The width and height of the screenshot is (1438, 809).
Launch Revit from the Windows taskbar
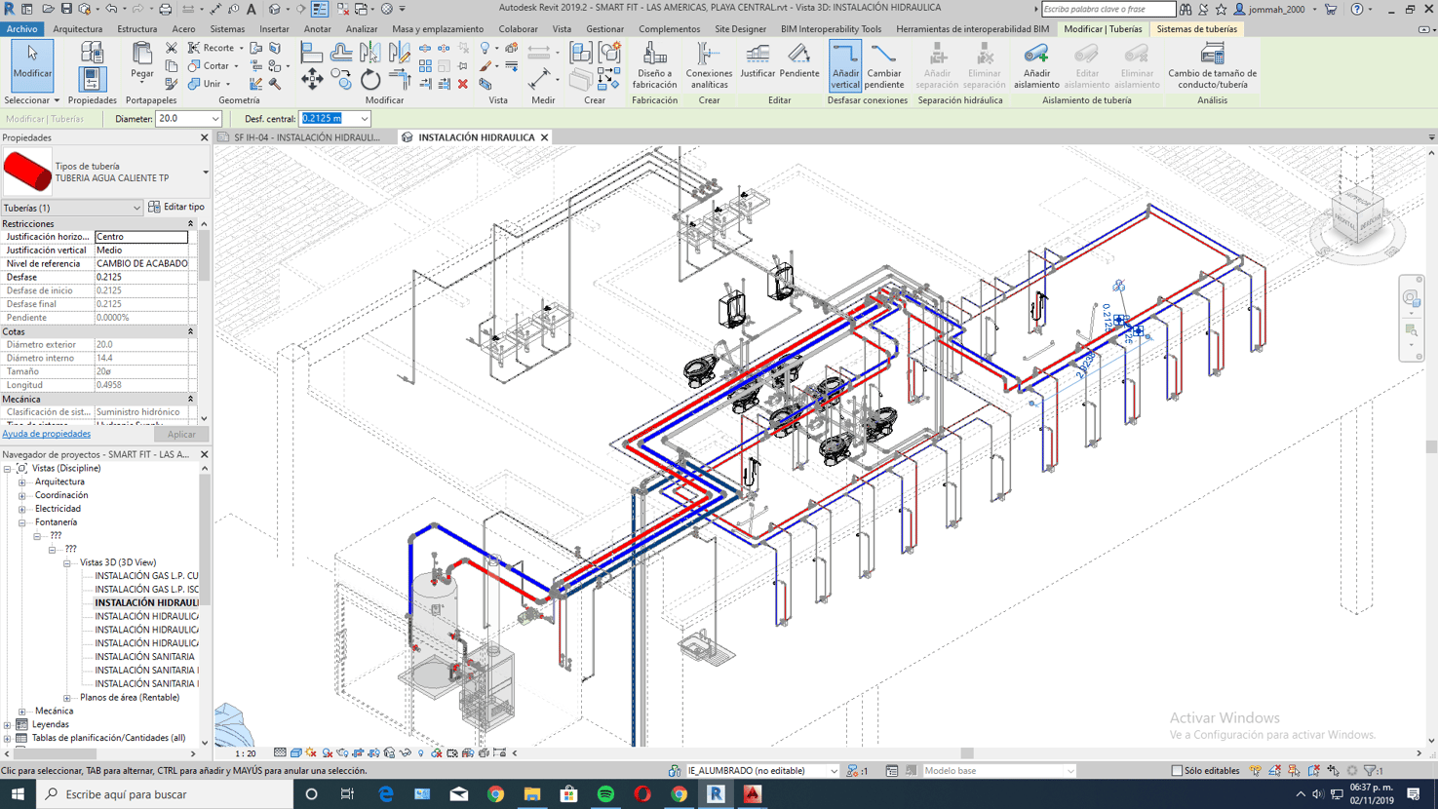click(717, 793)
